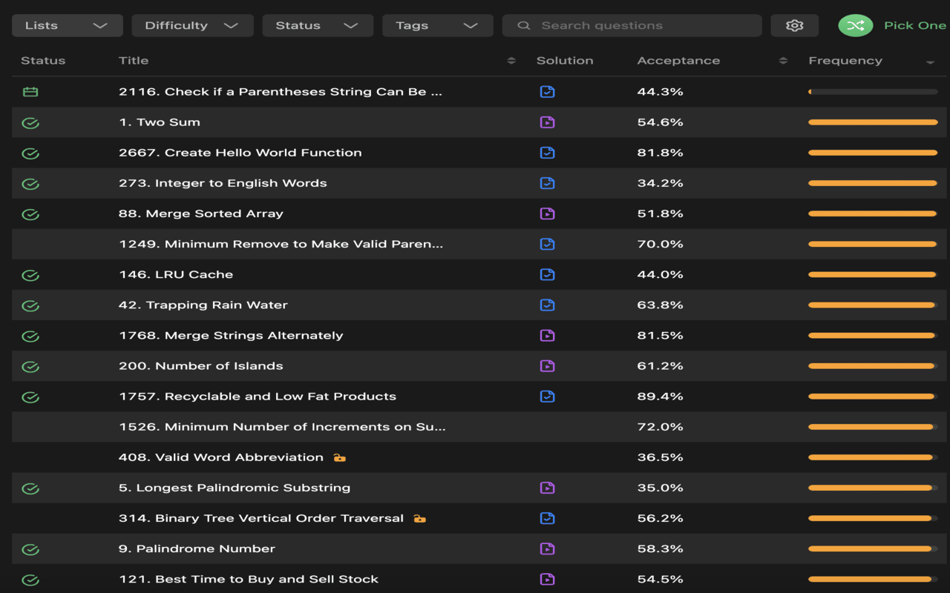Open article solution for Trapping Rain Water
950x593 pixels.
click(x=547, y=305)
